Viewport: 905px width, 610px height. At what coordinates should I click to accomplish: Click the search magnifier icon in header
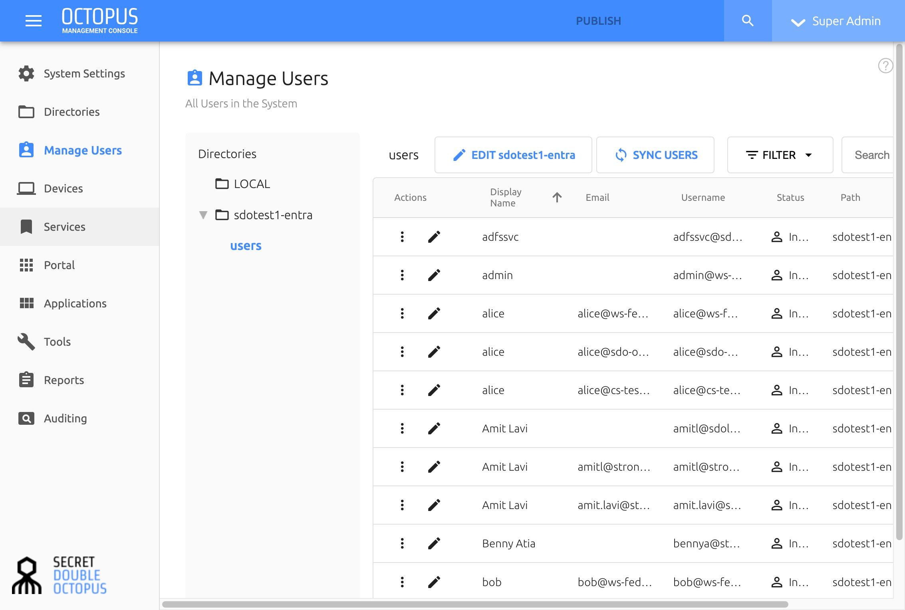(x=748, y=21)
